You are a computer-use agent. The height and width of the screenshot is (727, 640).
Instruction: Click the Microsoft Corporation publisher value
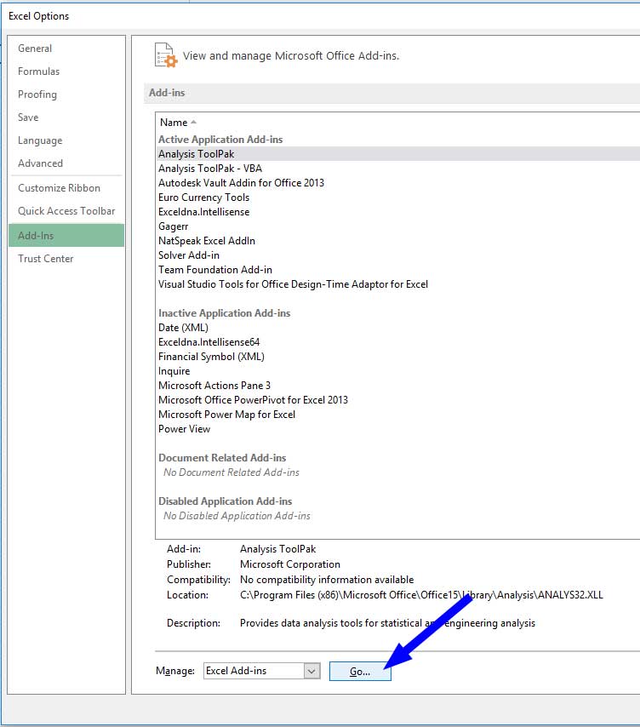(x=290, y=564)
